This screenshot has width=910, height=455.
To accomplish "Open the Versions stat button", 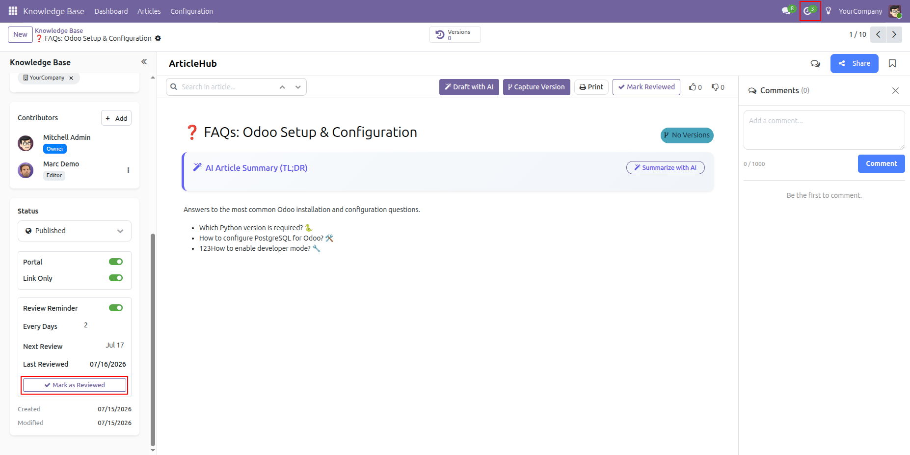I will pos(455,34).
